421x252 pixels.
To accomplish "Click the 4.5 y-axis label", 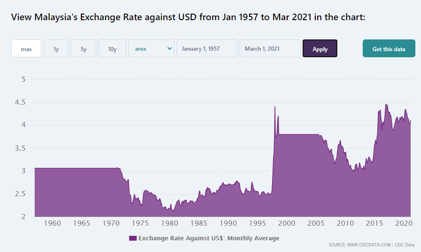I will pyautogui.click(x=20, y=102).
